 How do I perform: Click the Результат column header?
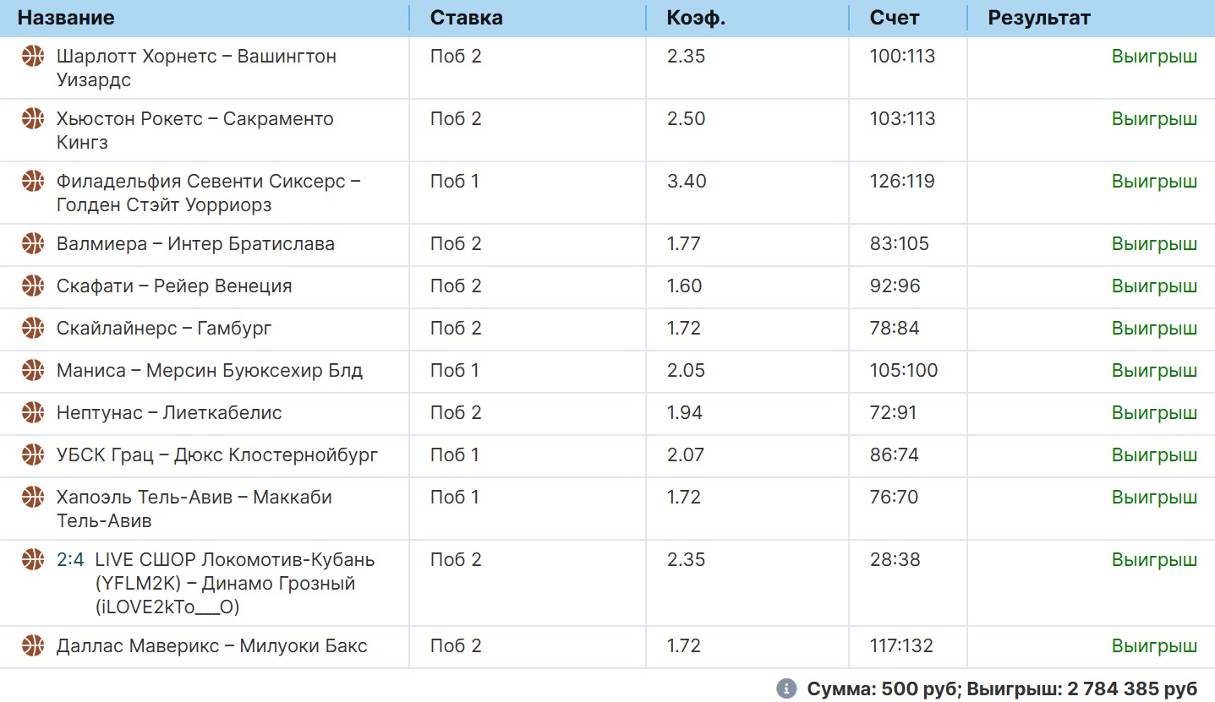tap(1039, 18)
